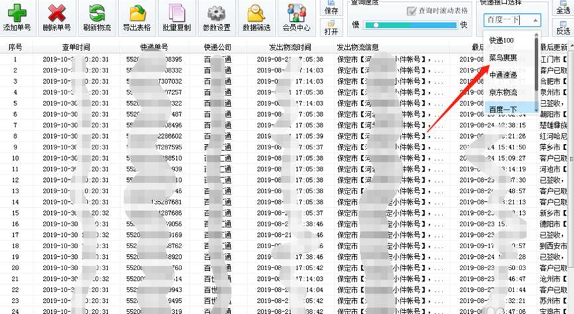Choose 快递100 from the dropdown list

[x=502, y=40]
